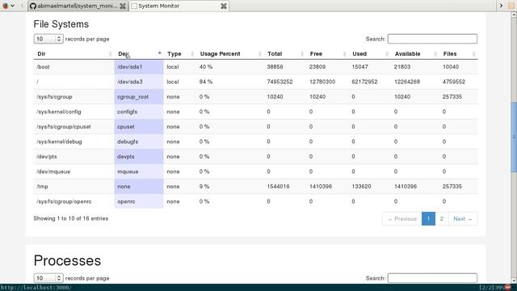
Task: Click the /dev/pts directory cell
Action: 74,157
